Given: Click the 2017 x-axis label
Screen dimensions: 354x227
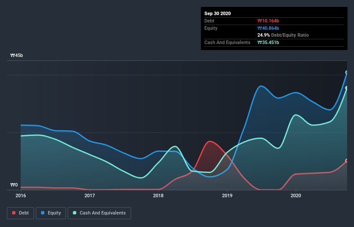Looking at the screenshot, I should [90, 195].
